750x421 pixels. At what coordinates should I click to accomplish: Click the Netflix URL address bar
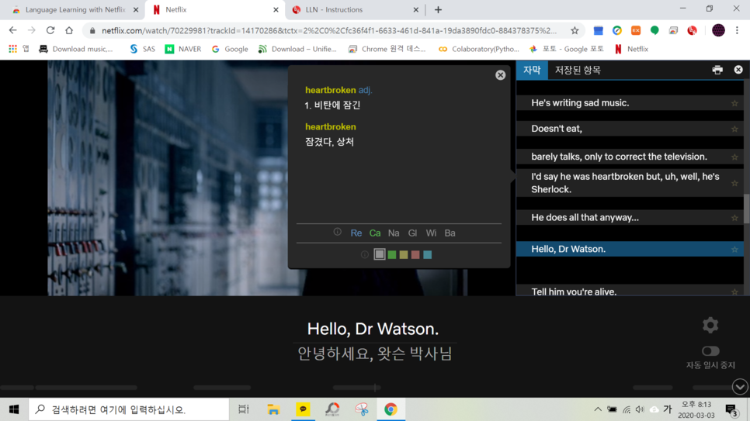(x=329, y=30)
